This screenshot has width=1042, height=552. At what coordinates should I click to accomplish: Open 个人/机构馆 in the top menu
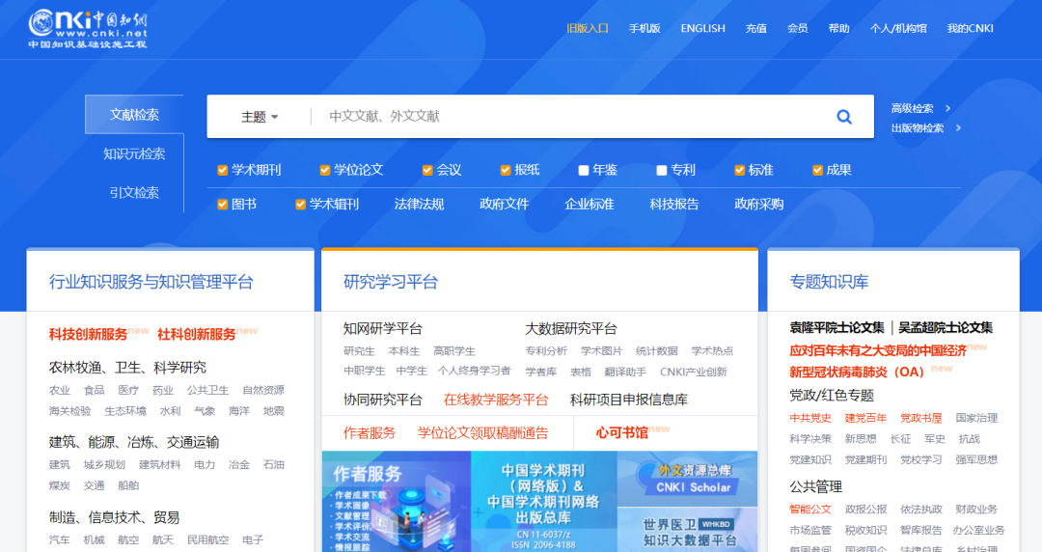click(x=898, y=28)
